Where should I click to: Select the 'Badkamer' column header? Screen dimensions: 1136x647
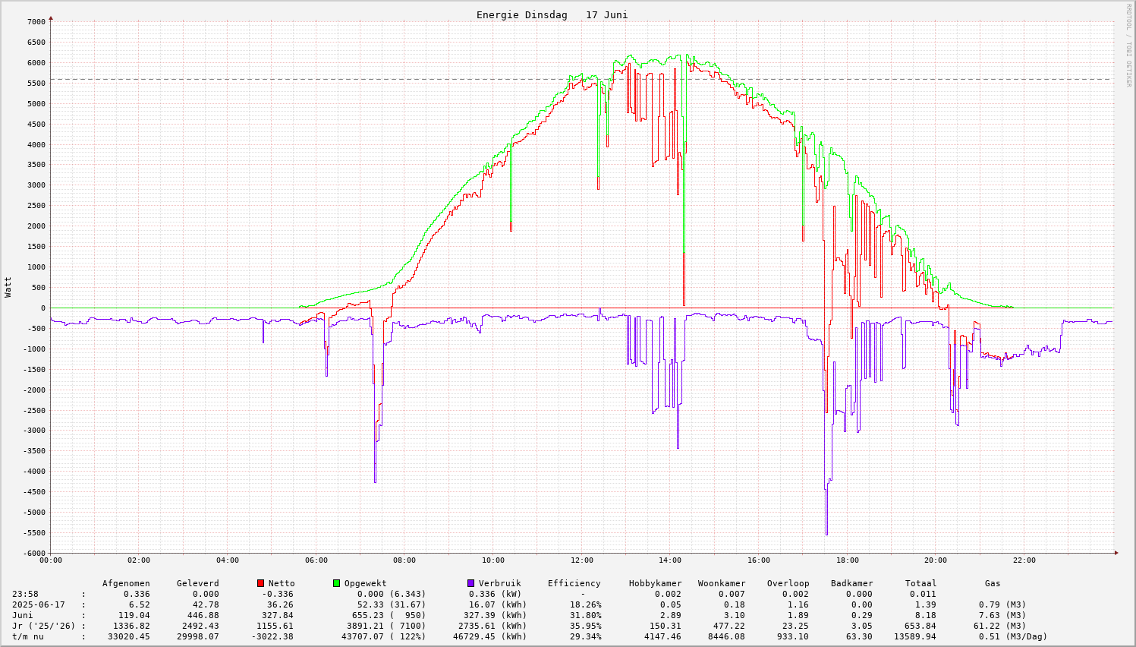(851, 583)
